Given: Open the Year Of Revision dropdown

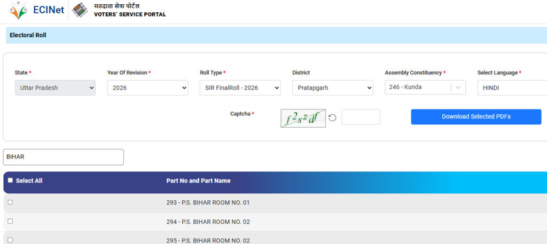Looking at the screenshot, I should click(x=147, y=88).
